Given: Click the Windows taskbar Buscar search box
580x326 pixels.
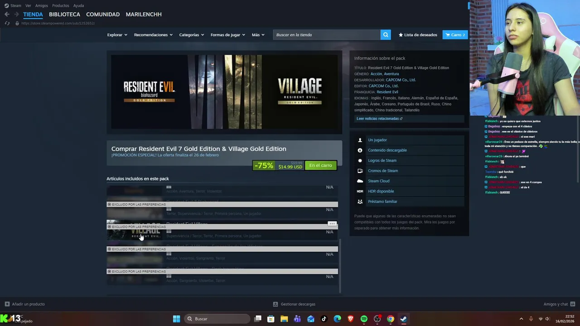Looking at the screenshot, I should [x=217, y=319].
